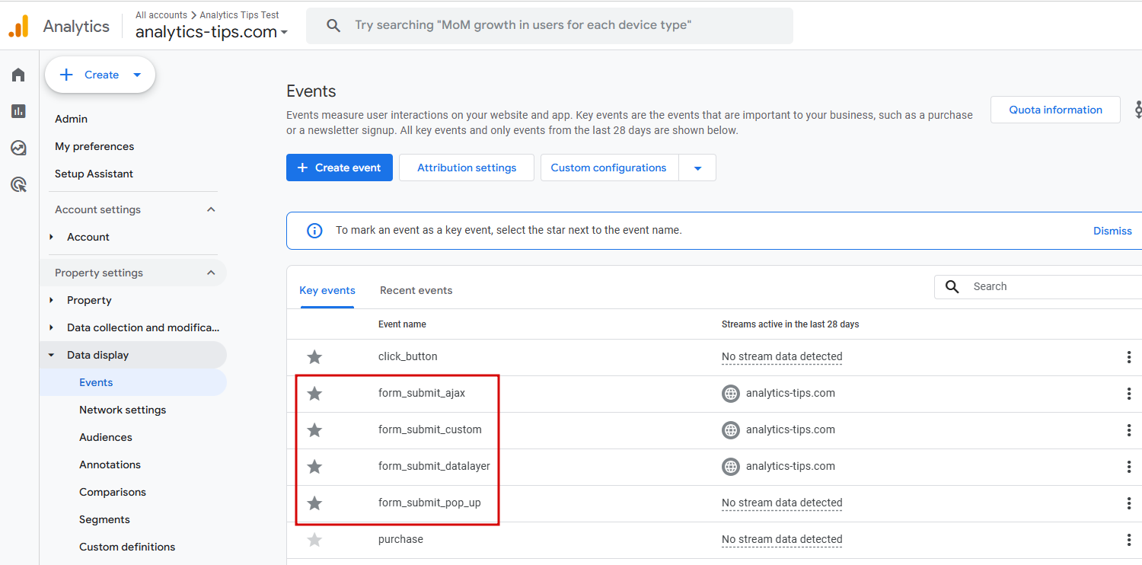Open the Advertising icon in left rail

(18, 184)
